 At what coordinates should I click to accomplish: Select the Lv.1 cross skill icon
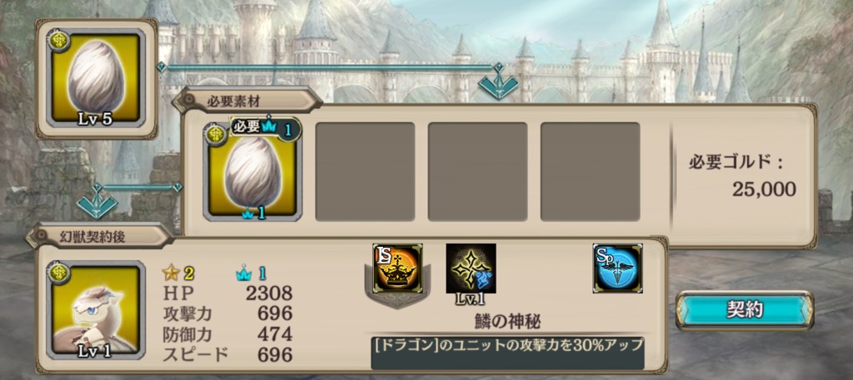click(471, 269)
